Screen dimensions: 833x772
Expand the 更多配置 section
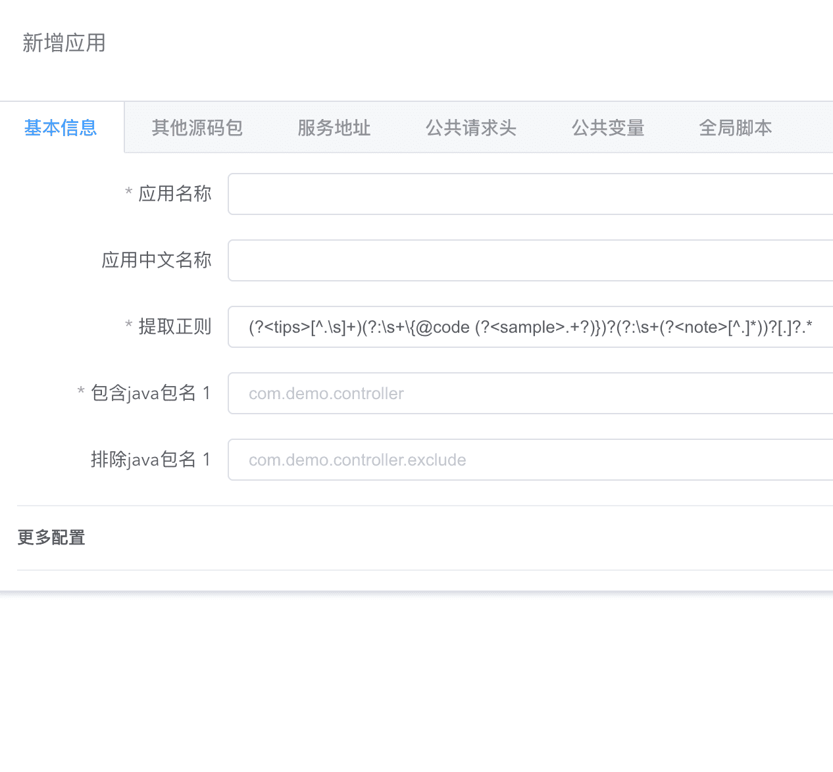click(51, 538)
